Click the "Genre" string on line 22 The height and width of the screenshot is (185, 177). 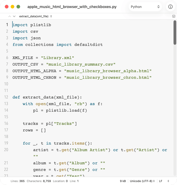coord(78,170)
